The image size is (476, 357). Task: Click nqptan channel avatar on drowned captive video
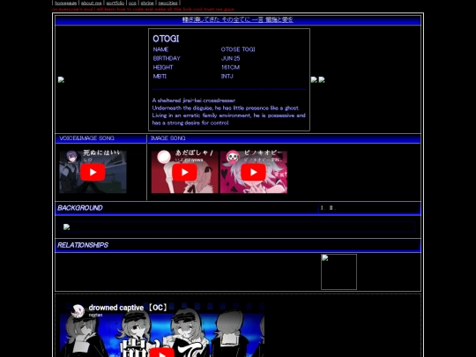78,311
